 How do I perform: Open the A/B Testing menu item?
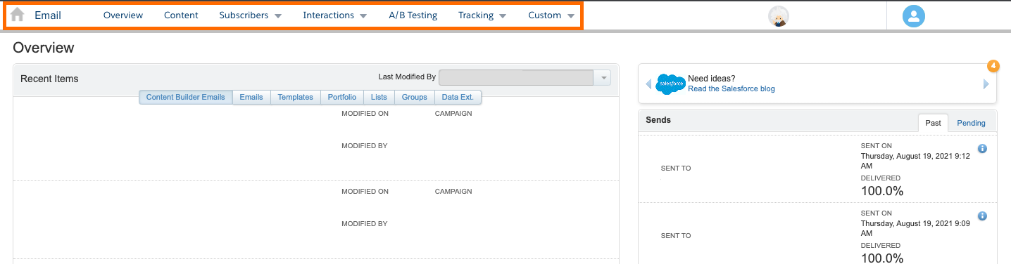tap(413, 15)
